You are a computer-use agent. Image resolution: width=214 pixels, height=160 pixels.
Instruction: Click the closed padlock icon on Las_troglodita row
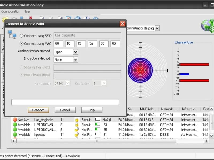[77, 120]
